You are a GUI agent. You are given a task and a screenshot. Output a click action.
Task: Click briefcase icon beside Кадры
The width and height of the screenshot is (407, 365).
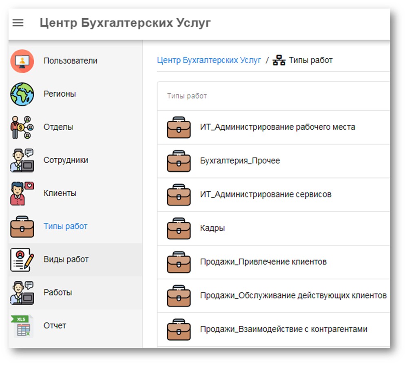[x=179, y=228]
